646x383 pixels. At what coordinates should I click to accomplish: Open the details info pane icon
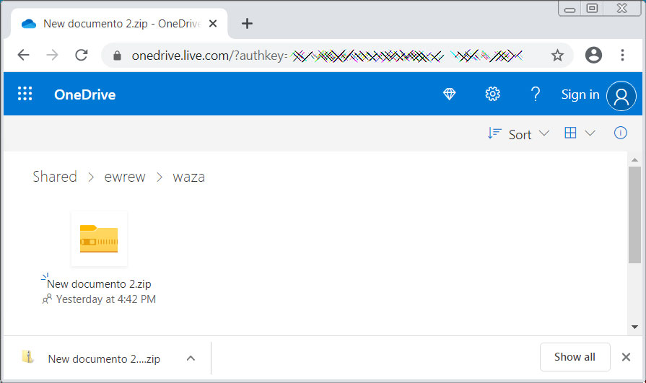pos(621,133)
